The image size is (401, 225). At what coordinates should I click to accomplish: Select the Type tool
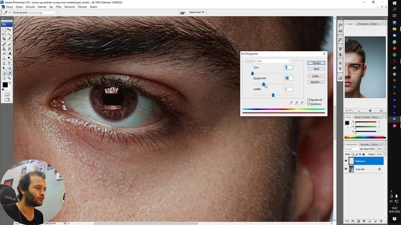(x=9, y=63)
